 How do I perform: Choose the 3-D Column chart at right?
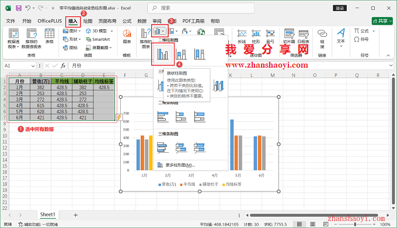tap(218, 86)
